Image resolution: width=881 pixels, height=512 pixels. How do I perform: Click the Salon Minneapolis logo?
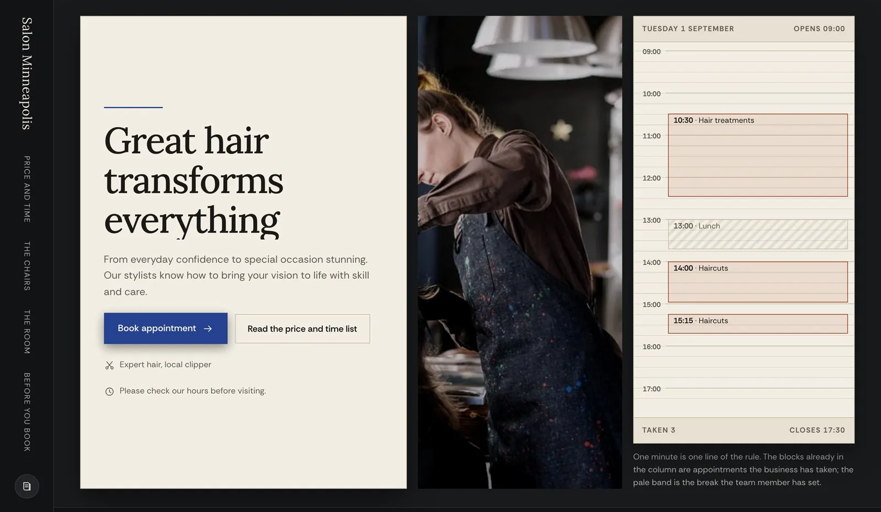click(26, 74)
